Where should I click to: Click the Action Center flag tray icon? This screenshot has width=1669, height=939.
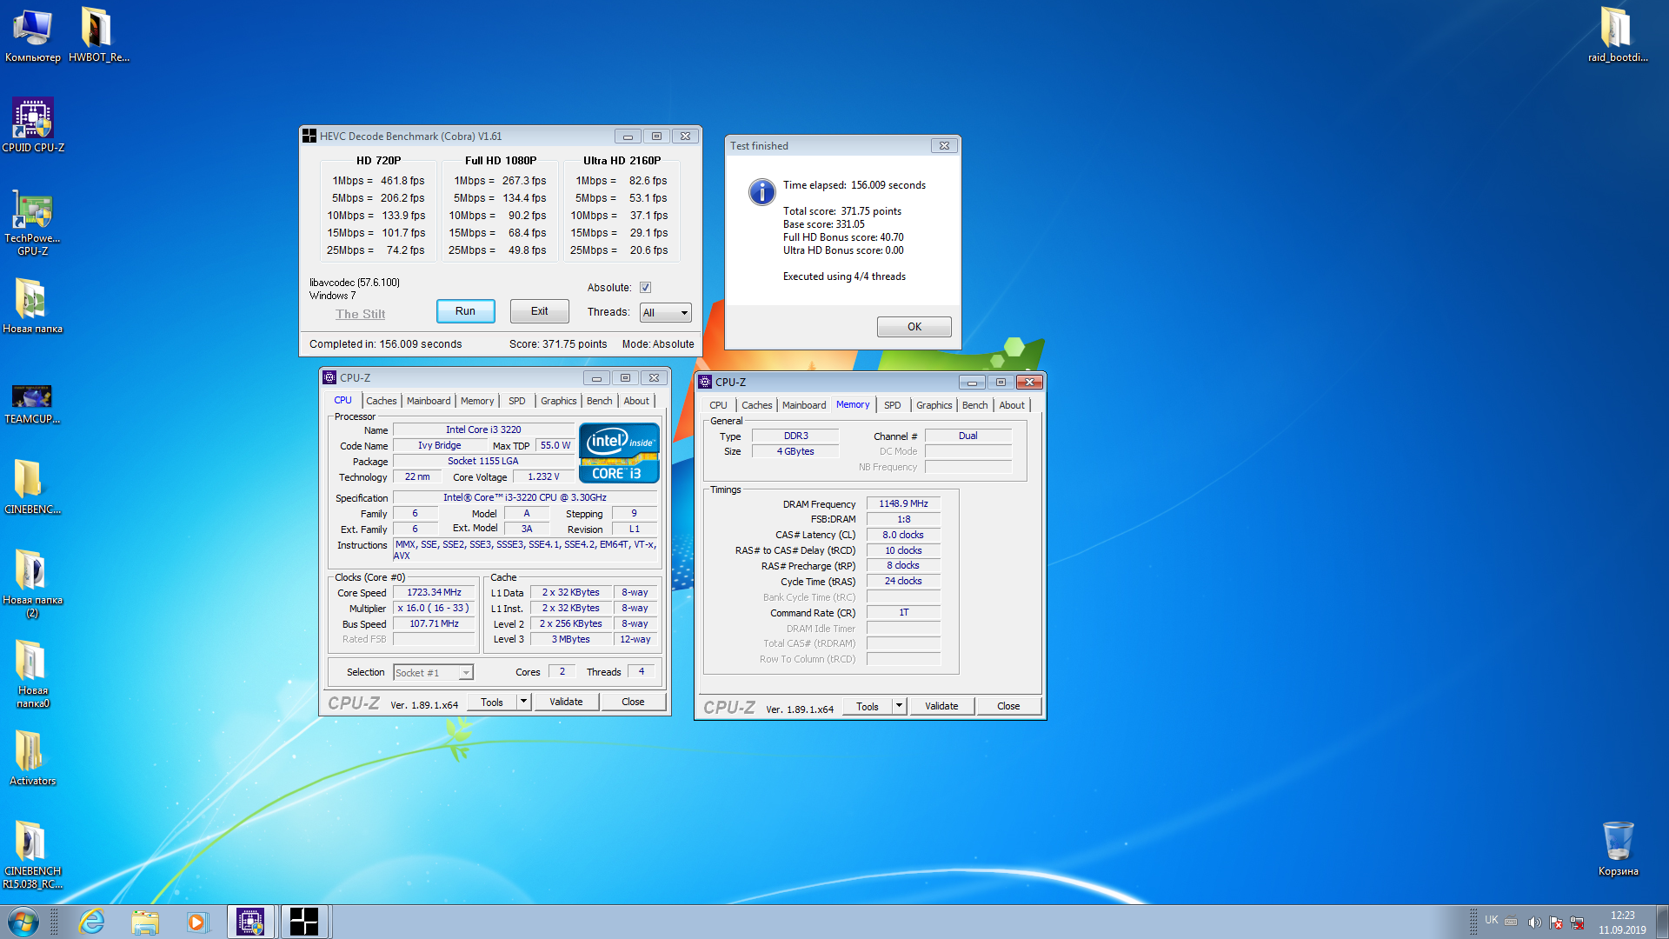pos(1556,922)
